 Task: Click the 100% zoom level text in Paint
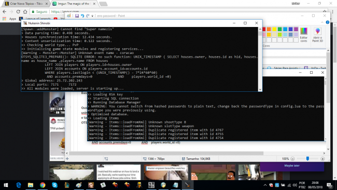pos(285,159)
